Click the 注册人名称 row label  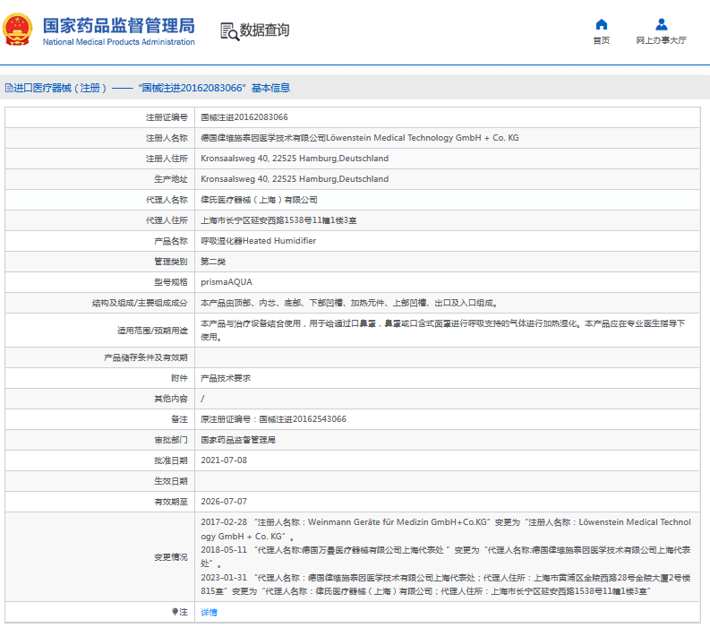click(x=167, y=138)
